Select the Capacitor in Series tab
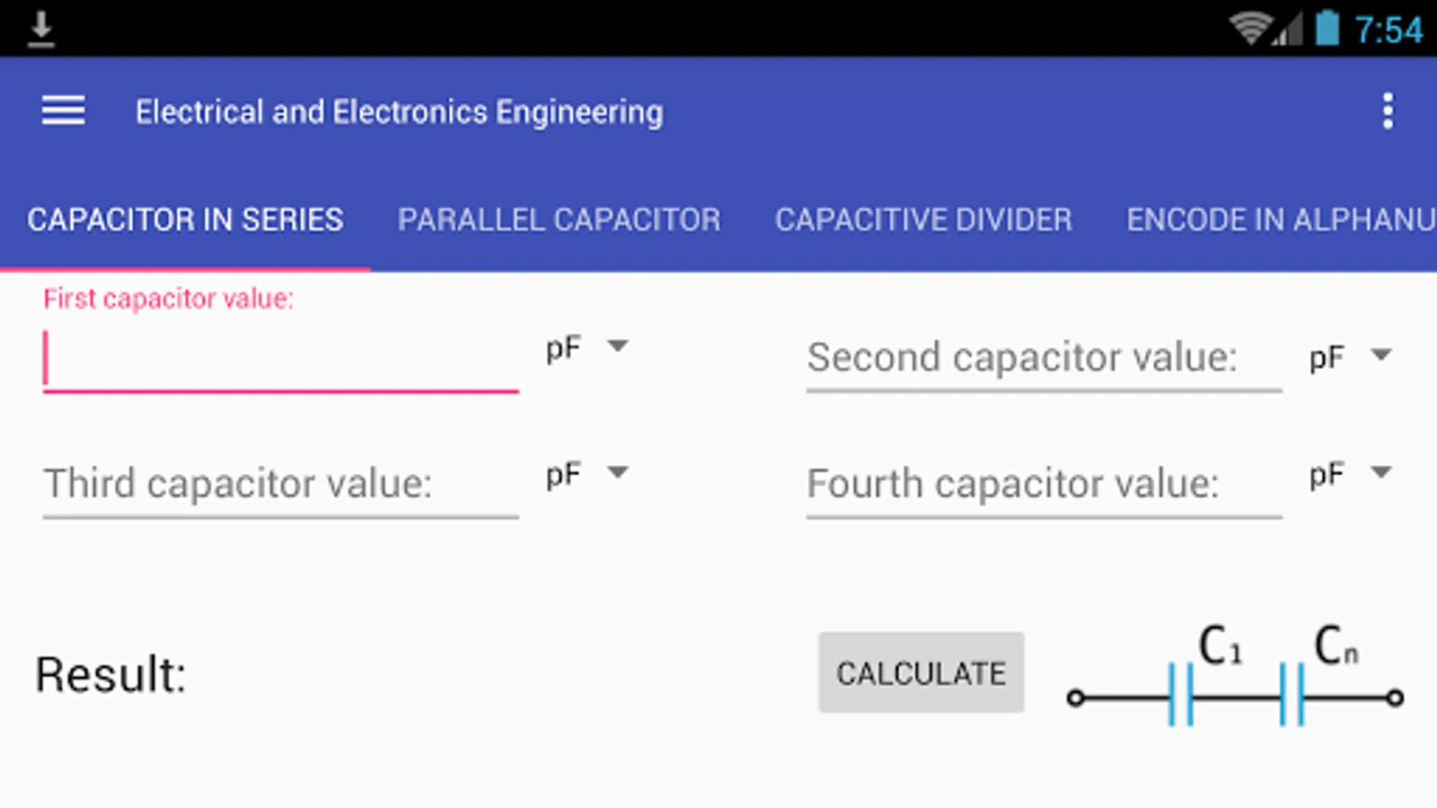Viewport: 1437px width, 808px height. pyautogui.click(x=185, y=220)
